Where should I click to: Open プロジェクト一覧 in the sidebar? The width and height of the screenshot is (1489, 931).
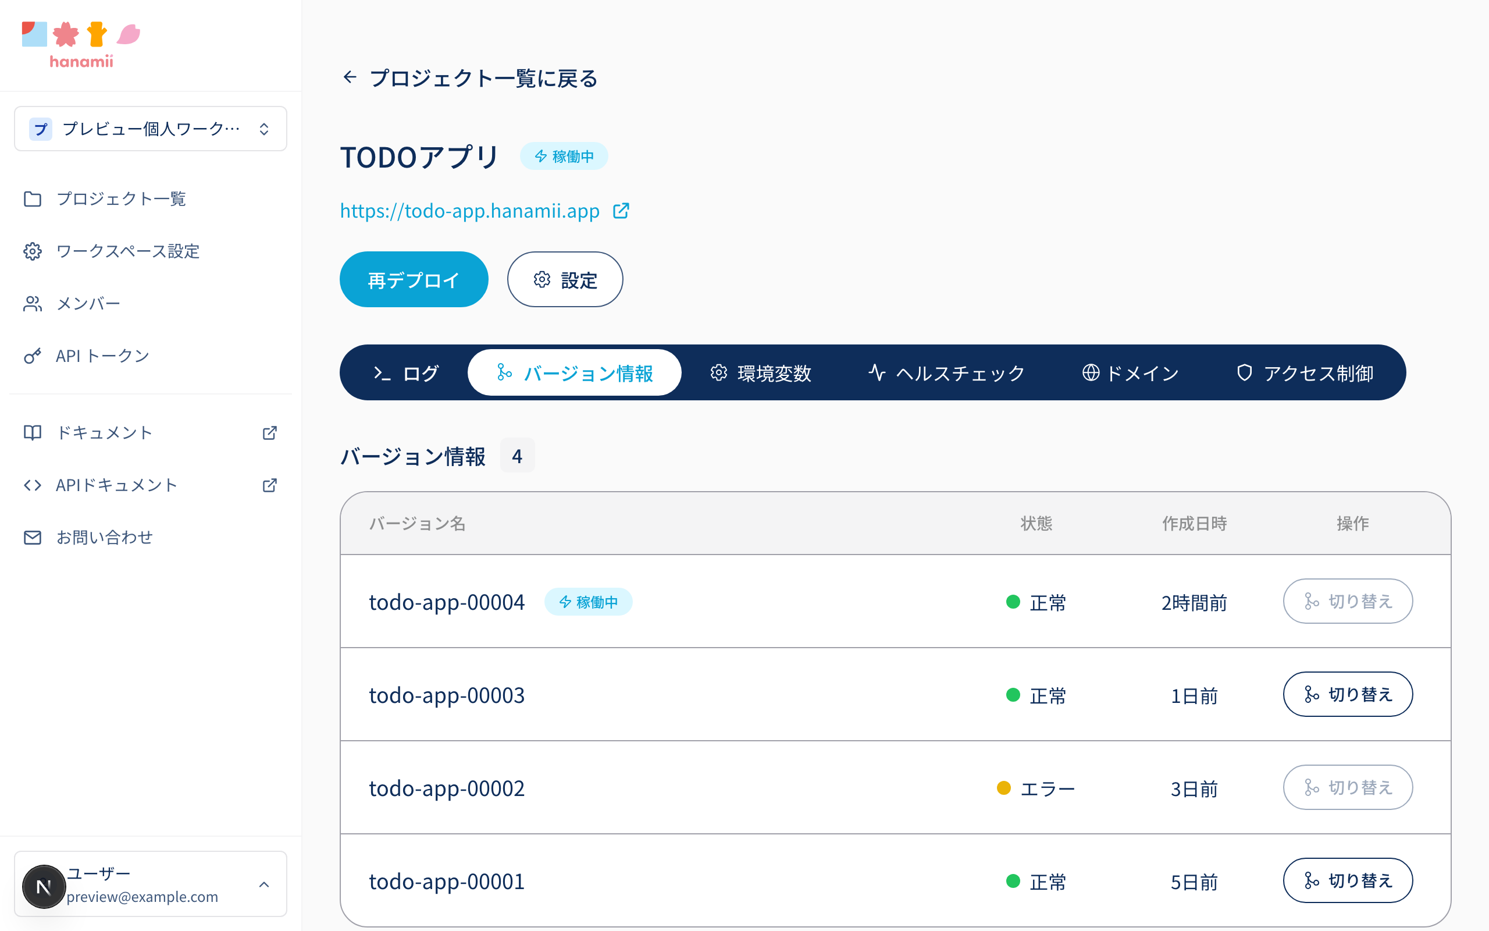tap(150, 199)
